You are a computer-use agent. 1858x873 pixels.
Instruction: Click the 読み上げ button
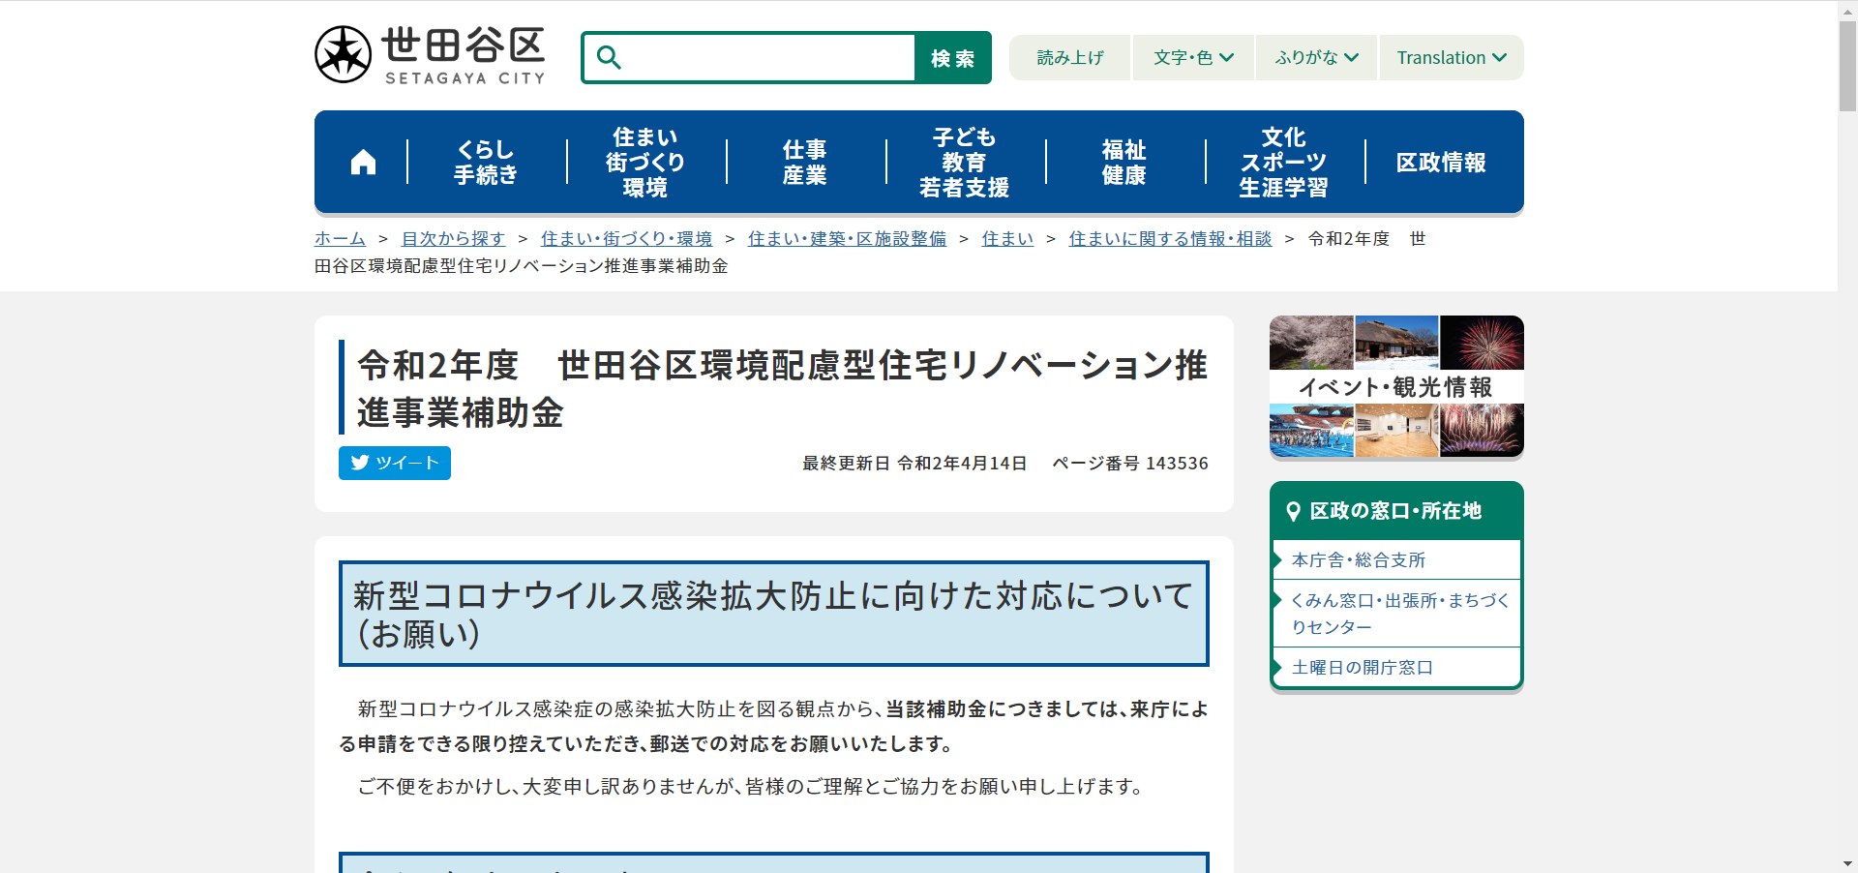tap(1069, 57)
